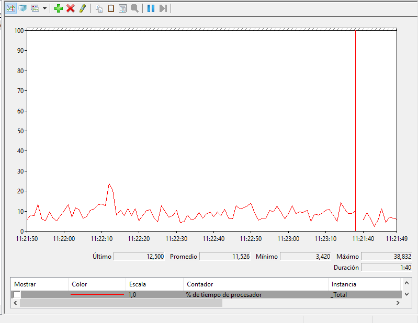This screenshot has height=323, width=418.
Task: Expand the graph type dropdown arrow
Action: click(45, 8)
